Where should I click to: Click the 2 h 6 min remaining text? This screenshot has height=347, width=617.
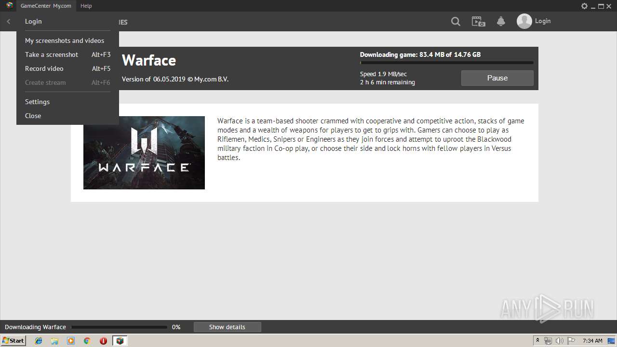(x=388, y=82)
